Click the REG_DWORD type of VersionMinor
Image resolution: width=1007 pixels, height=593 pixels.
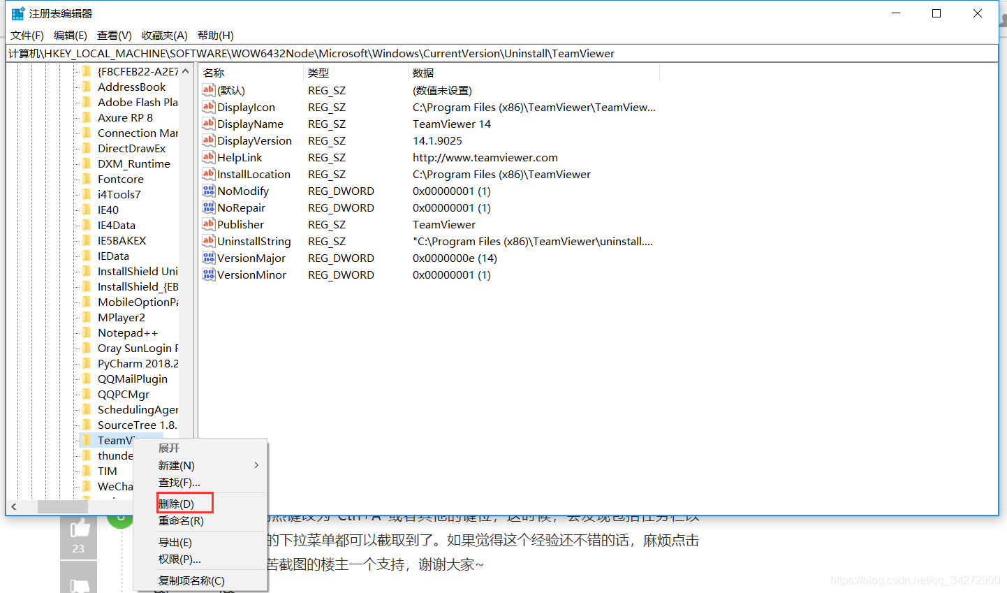[x=341, y=274]
